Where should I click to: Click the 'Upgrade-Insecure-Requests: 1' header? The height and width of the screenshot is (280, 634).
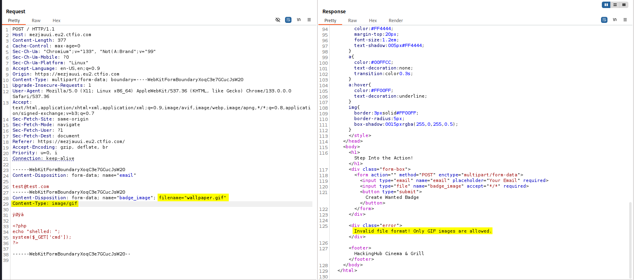tap(52, 85)
